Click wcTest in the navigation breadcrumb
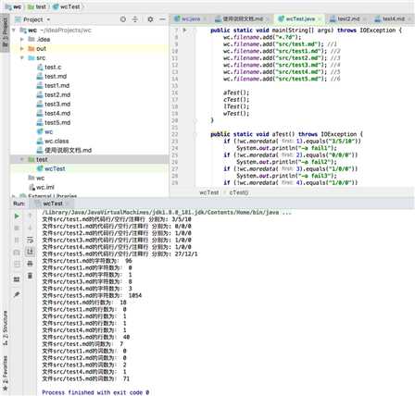The width and height of the screenshot is (415, 396). point(67,6)
